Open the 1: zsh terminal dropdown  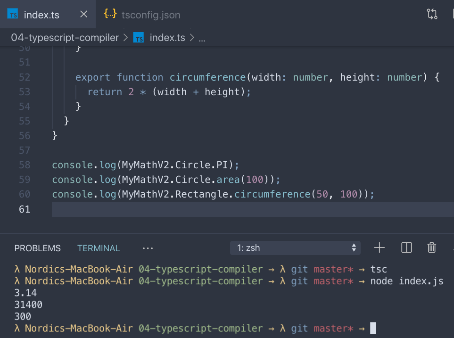[295, 248]
